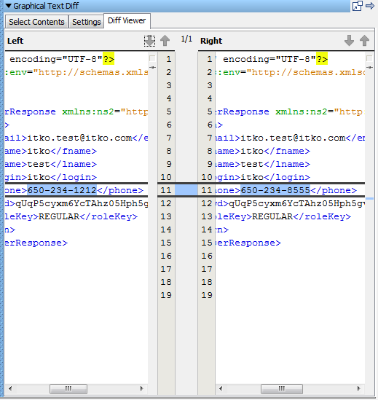378x400 pixels.
Task: Click the small square atop Right pane scrollbar
Action: point(369,59)
